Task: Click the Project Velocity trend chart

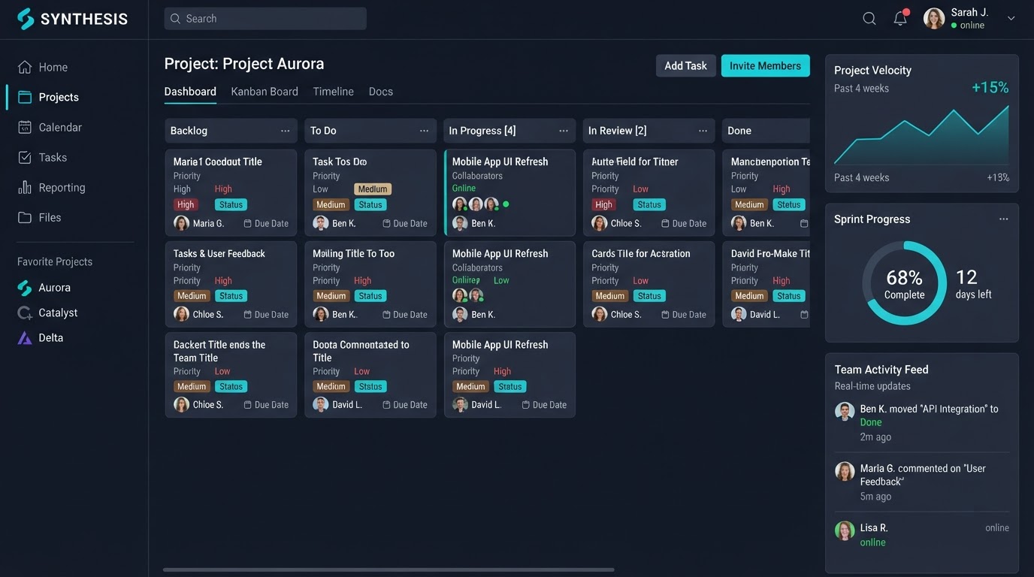Action: click(921, 135)
